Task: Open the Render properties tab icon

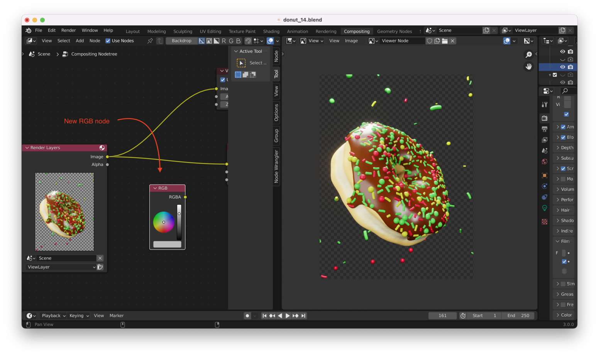Action: click(x=545, y=118)
